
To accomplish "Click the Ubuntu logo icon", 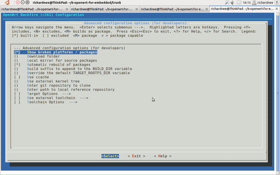I will [7, 2].
